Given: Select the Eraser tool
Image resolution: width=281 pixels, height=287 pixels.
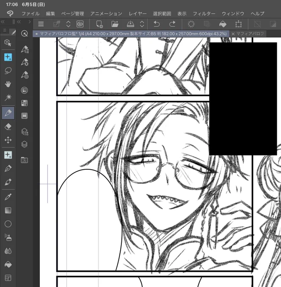Looking at the screenshot, I should tap(8, 127).
